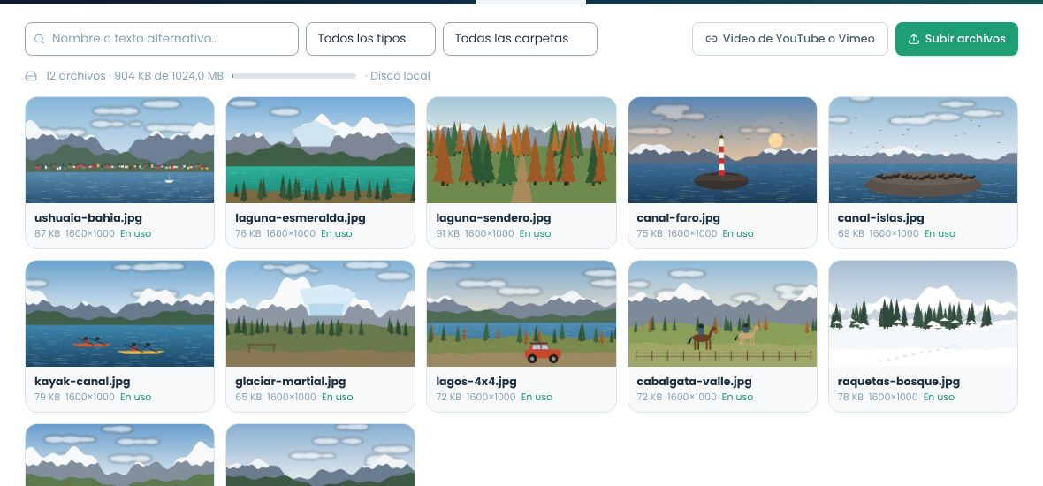Click En uso label under raquetas-bosque.jpg
1043x486 pixels.
939,397
